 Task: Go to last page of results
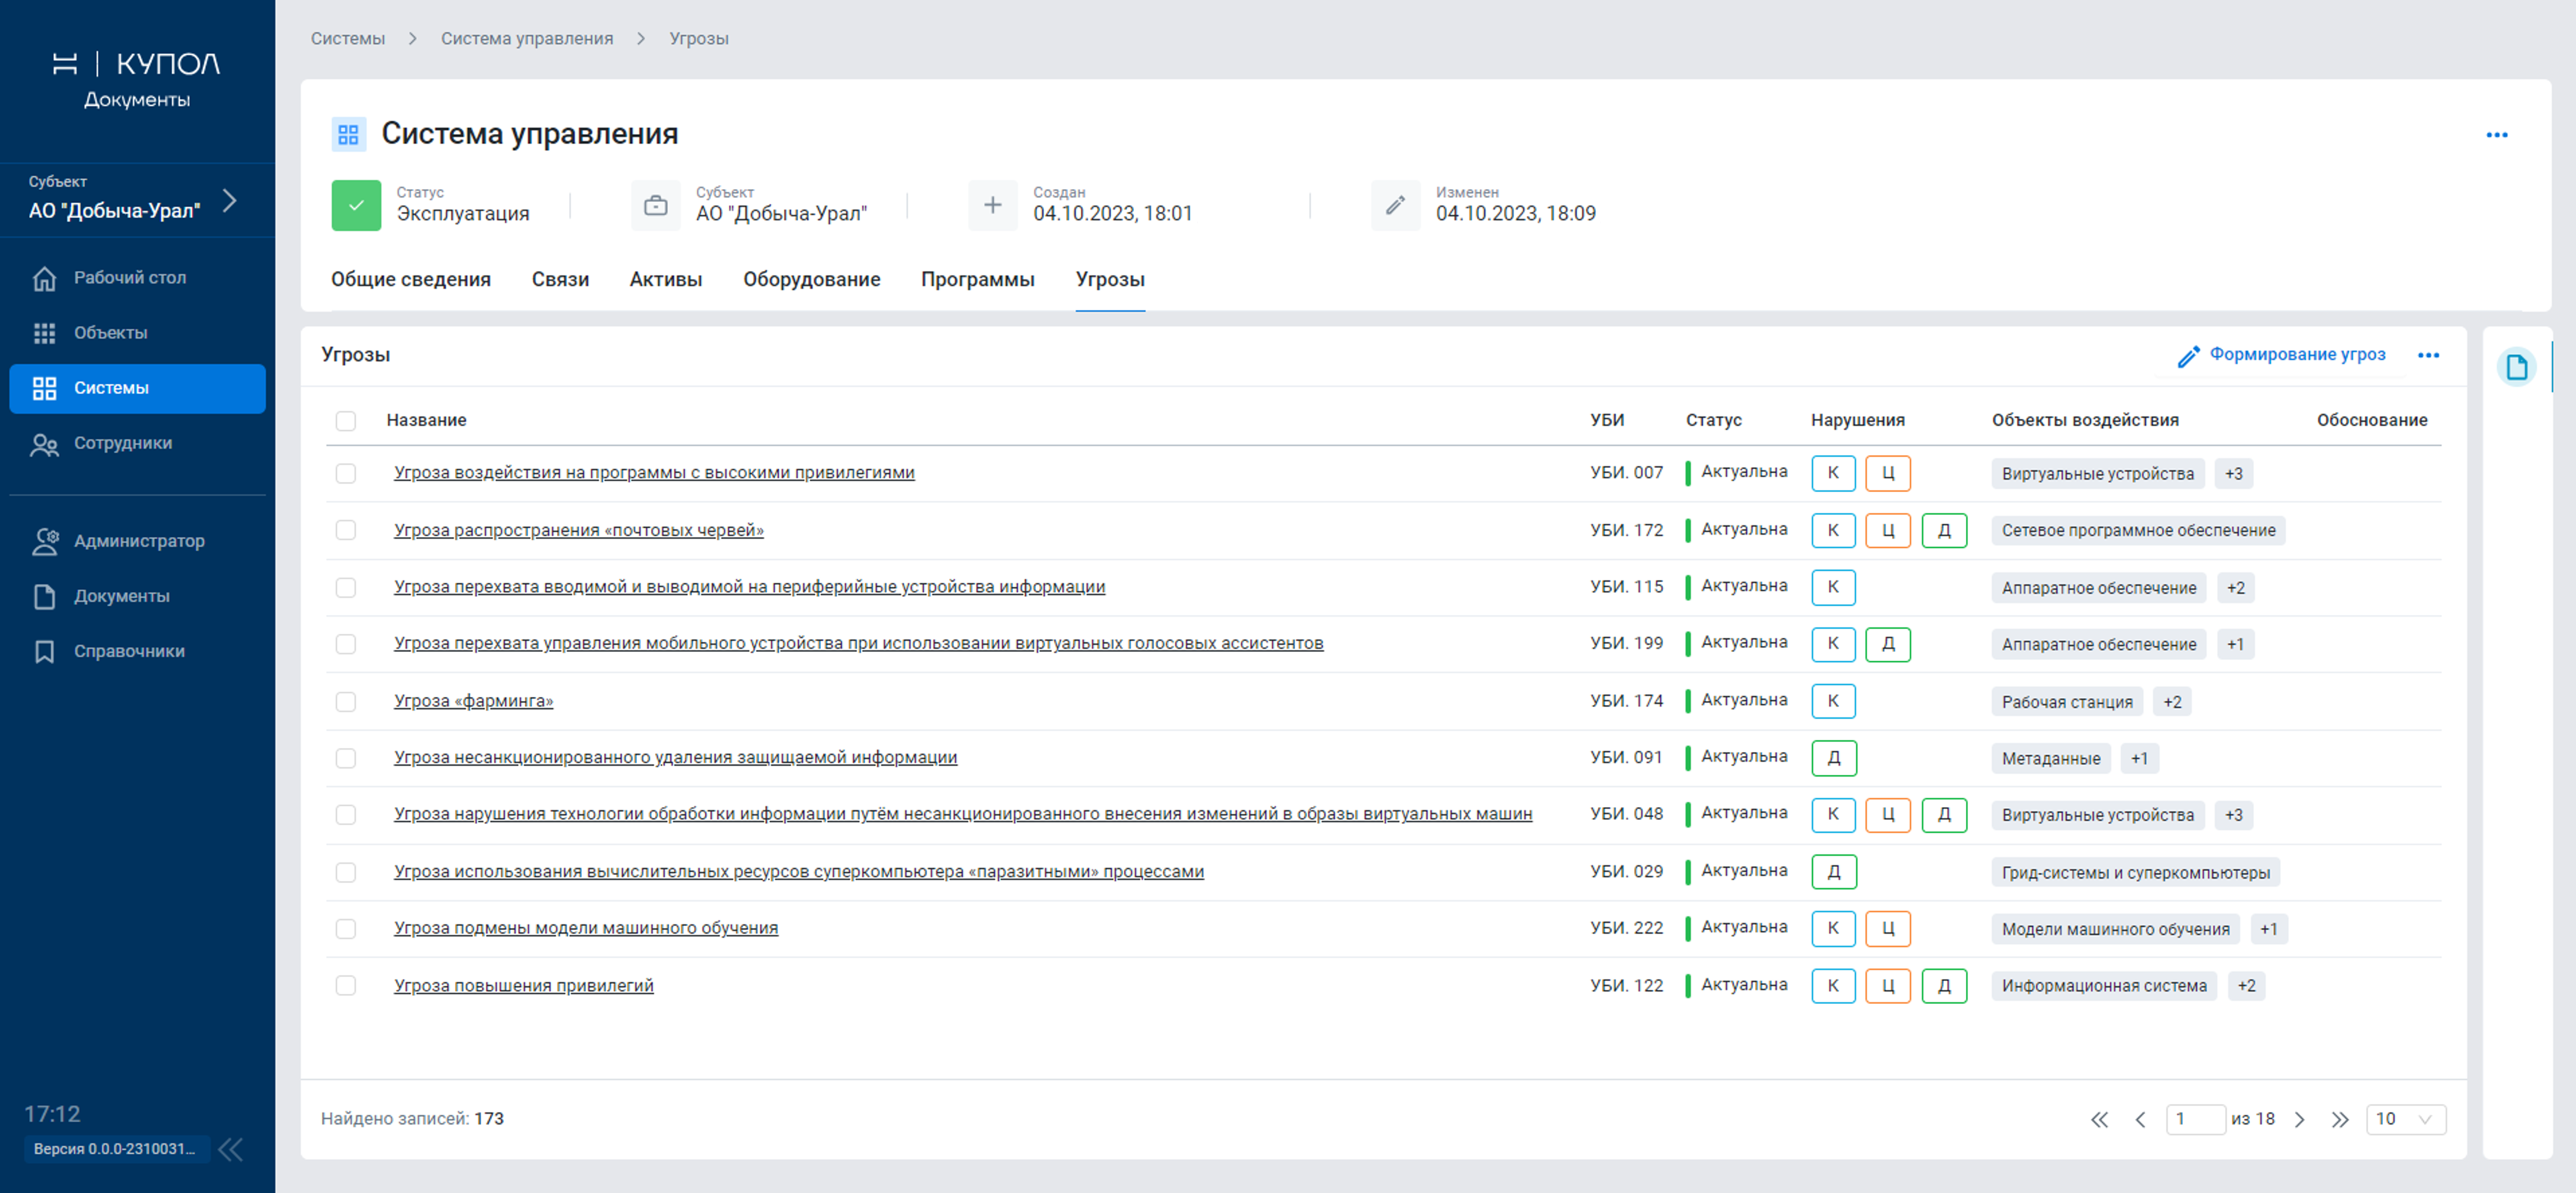[x=2339, y=1119]
